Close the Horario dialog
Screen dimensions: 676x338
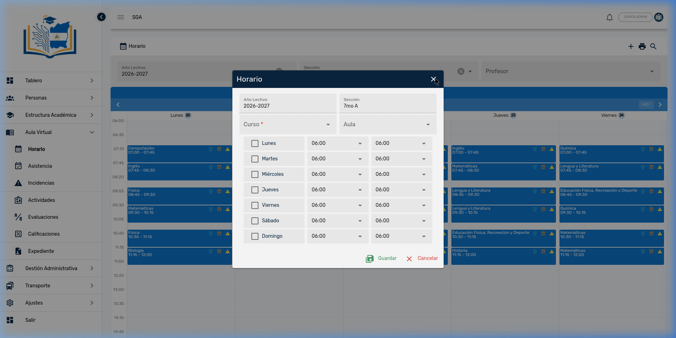click(433, 79)
